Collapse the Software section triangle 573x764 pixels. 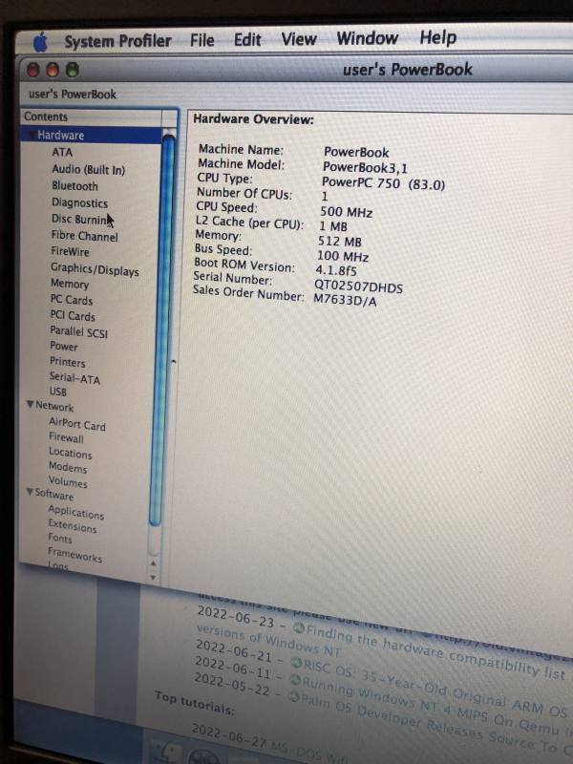point(30,492)
